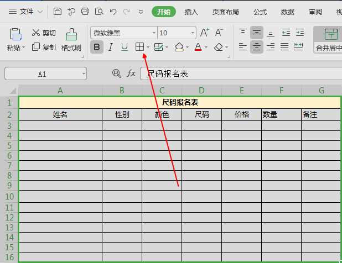
Task: Open the quick access customize dropdown
Action: [141, 12]
